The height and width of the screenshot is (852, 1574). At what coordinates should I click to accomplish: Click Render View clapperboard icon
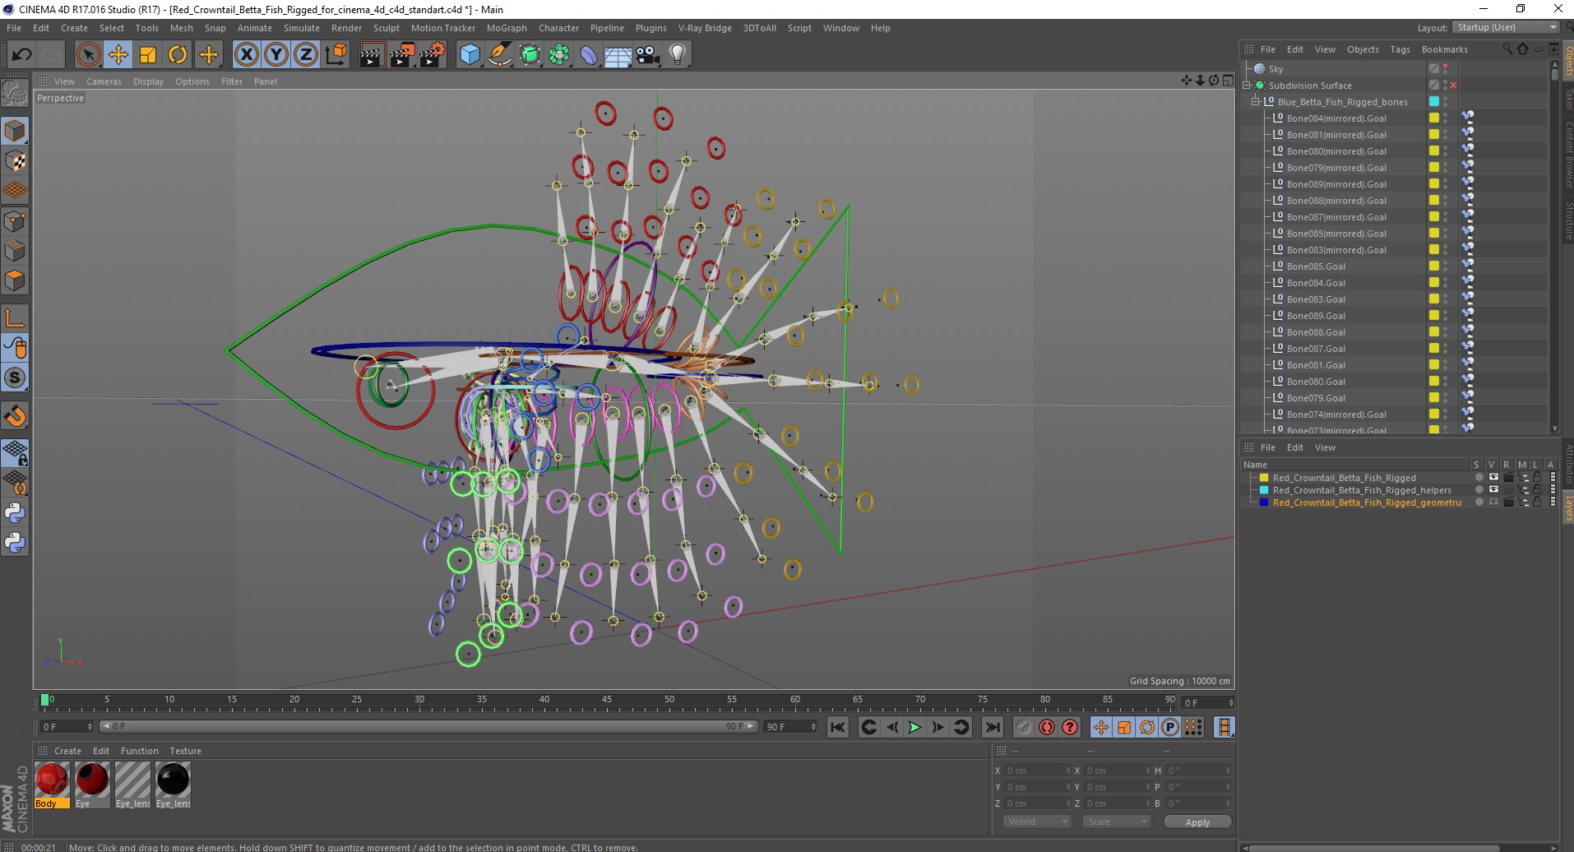373,55
